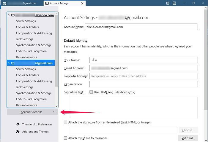Viewport: 208px width, 142px height.
Task: Enable the Use HTML checkbox
Action: click(x=91, y=92)
